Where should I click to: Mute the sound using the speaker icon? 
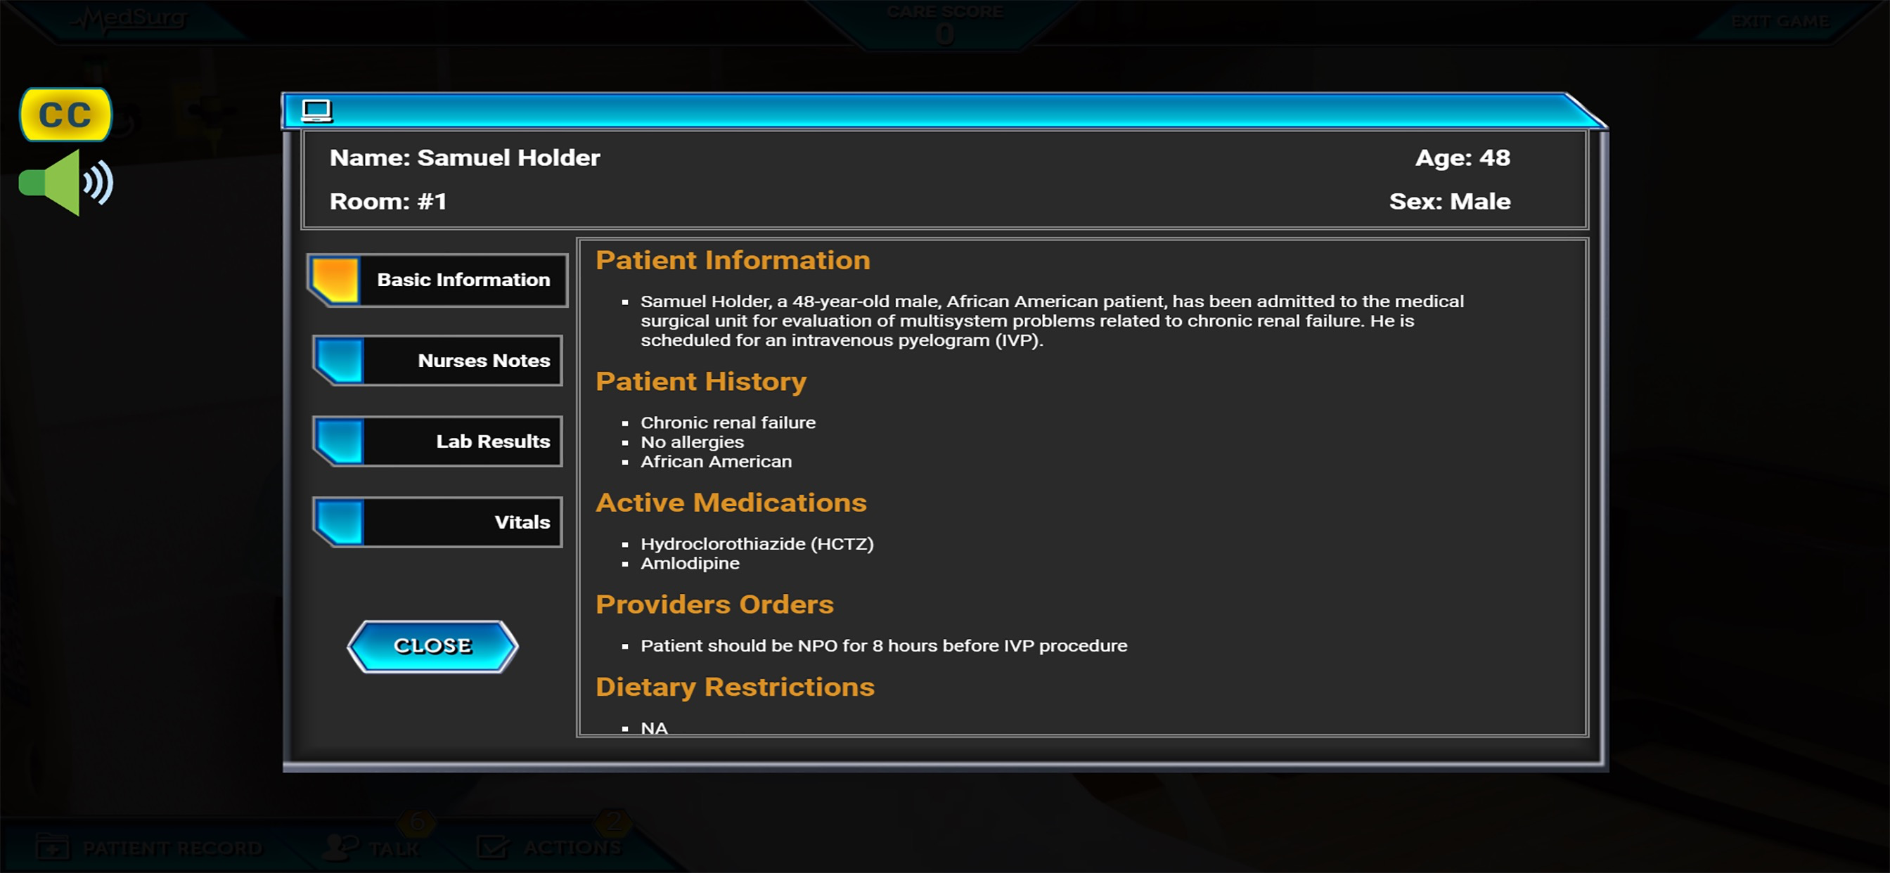66,182
